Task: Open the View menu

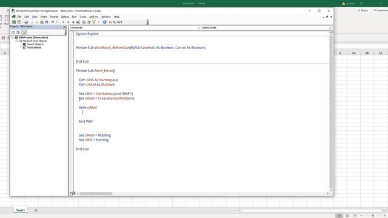Action: [x=35, y=17]
